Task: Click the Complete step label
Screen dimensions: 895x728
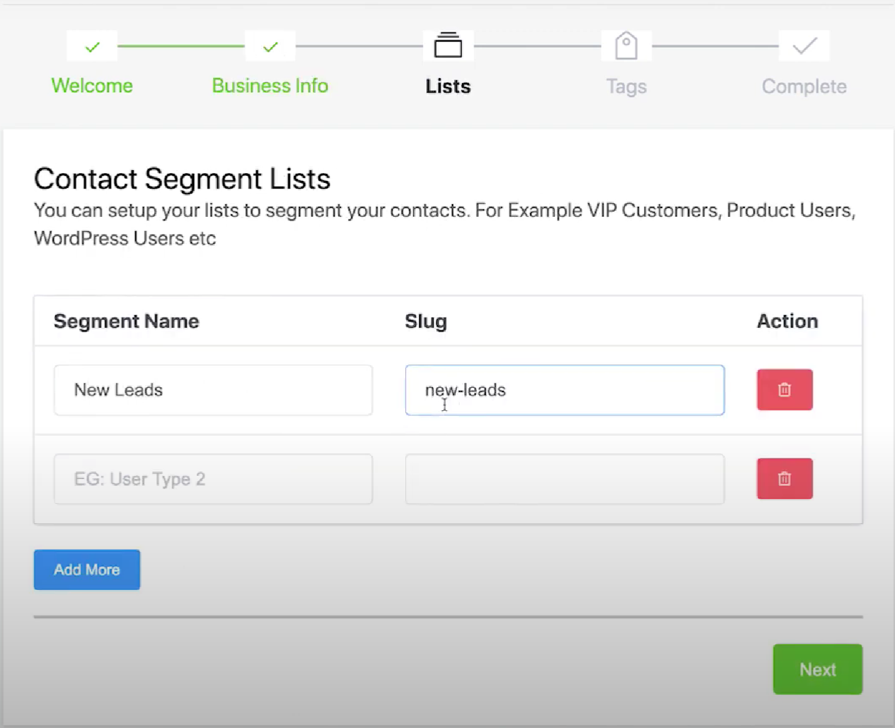Action: click(804, 86)
